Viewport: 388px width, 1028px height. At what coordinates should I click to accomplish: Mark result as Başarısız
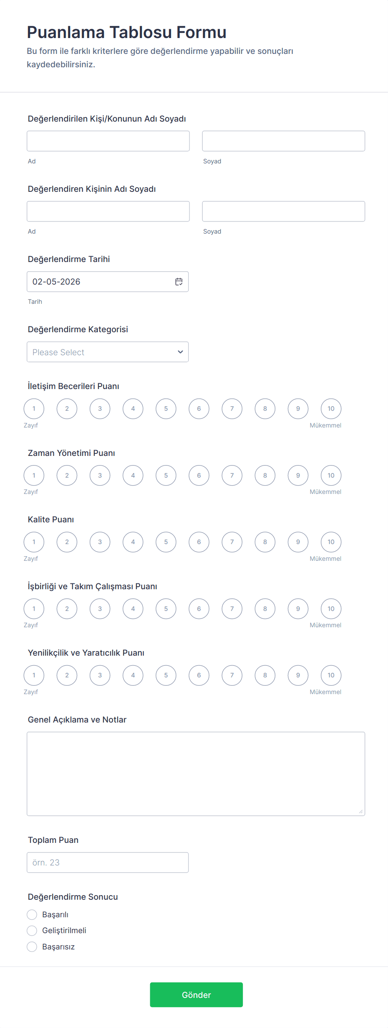tap(32, 947)
